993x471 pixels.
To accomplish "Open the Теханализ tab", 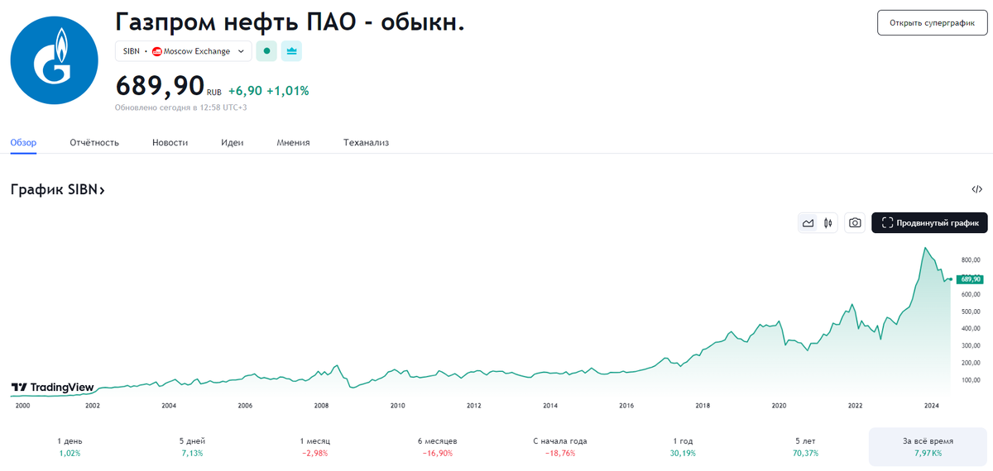I will coord(366,143).
